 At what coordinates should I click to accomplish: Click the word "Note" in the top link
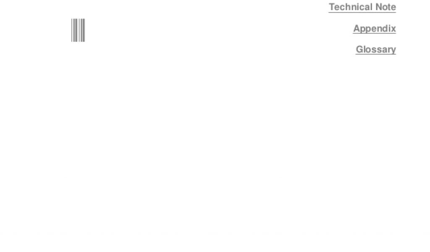tap(385, 7)
